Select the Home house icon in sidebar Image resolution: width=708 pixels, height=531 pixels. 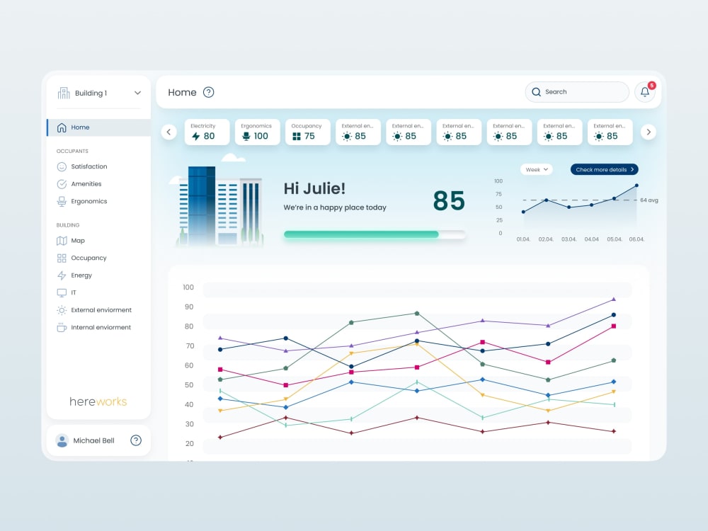click(x=62, y=127)
